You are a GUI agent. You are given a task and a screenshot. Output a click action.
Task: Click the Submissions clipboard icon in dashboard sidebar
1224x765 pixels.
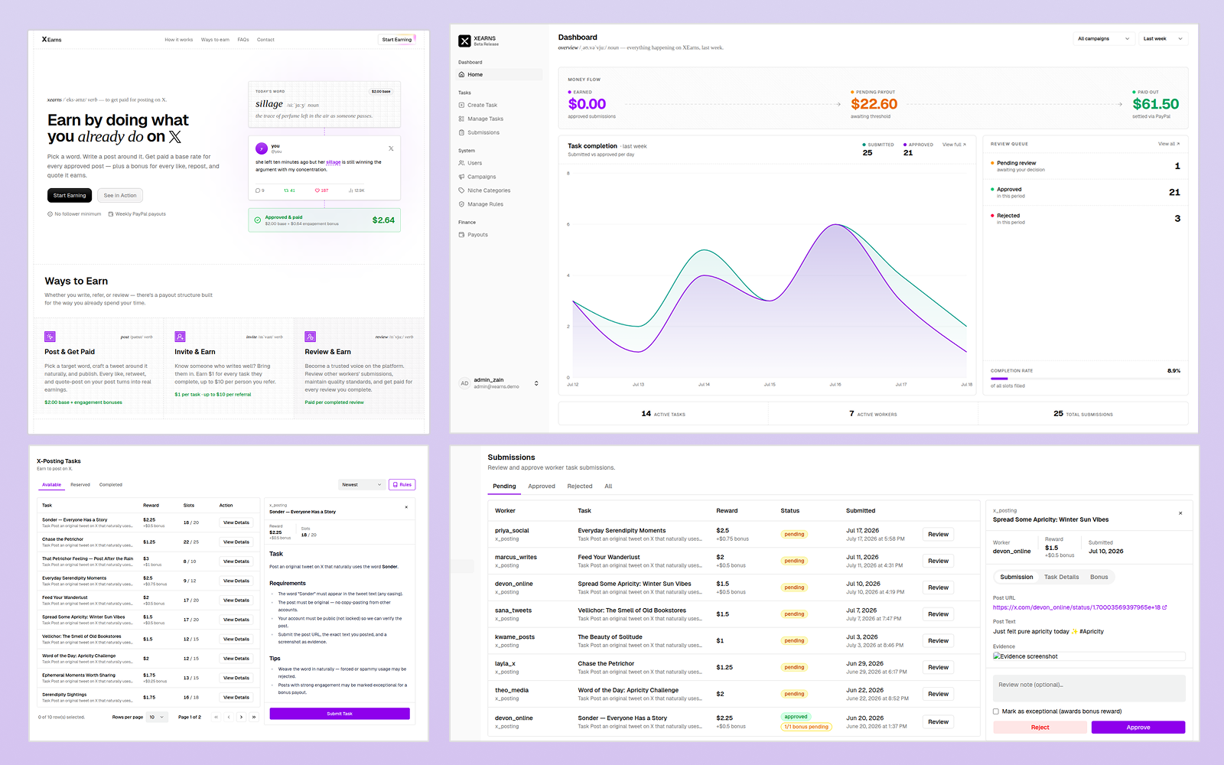coord(461,133)
